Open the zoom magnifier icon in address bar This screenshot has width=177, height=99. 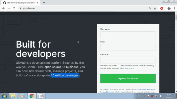[x=150, y=9]
